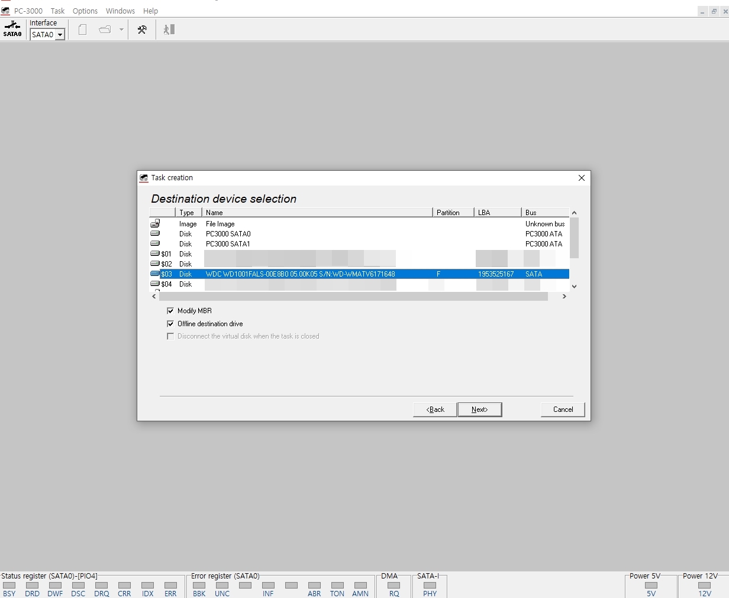This screenshot has height=598, width=729.
Task: Toggle Offline destination drive checkbox
Action: [170, 324]
